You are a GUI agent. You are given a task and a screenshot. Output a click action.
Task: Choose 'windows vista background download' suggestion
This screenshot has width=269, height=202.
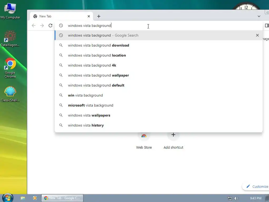(158, 45)
